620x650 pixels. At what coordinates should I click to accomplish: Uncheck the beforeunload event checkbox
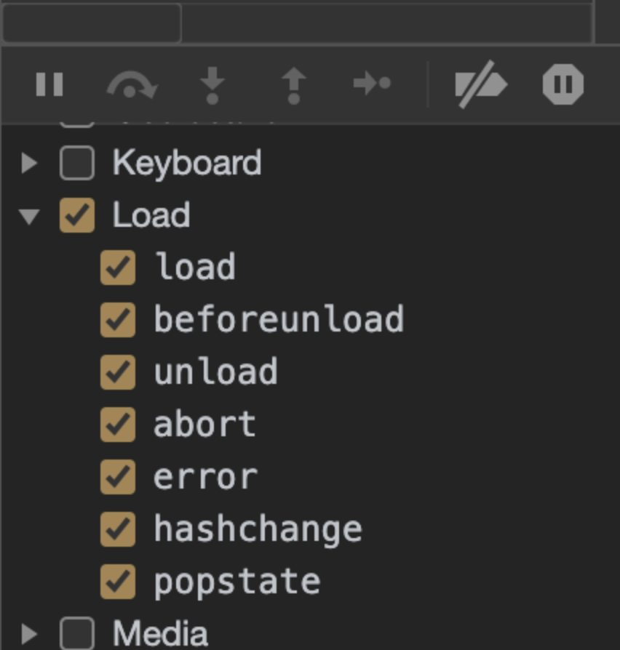(x=118, y=320)
